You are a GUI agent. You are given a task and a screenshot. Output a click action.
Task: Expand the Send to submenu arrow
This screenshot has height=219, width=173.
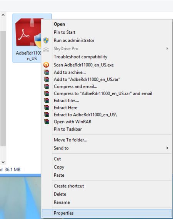(167, 148)
